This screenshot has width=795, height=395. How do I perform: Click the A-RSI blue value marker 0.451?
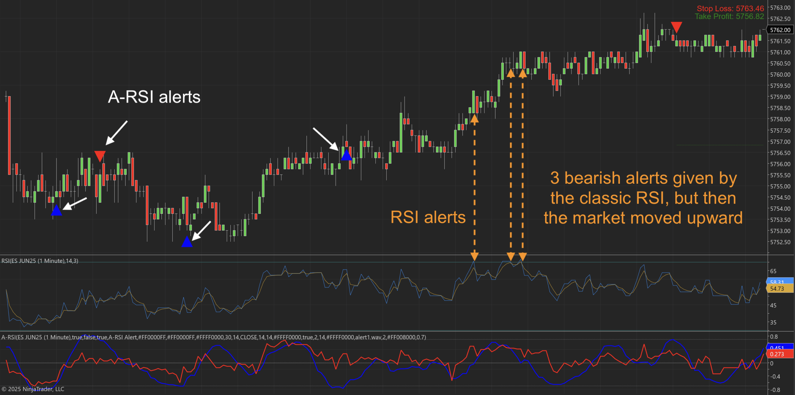tap(780, 347)
